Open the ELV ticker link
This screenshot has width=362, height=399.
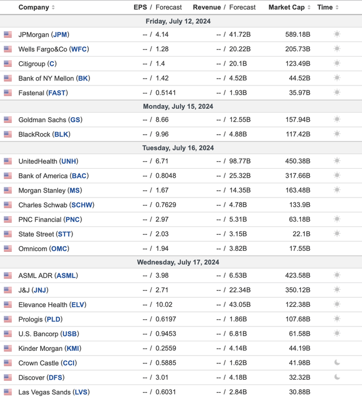(78, 305)
